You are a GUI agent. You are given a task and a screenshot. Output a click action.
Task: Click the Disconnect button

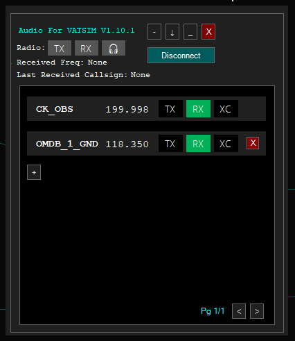point(181,56)
